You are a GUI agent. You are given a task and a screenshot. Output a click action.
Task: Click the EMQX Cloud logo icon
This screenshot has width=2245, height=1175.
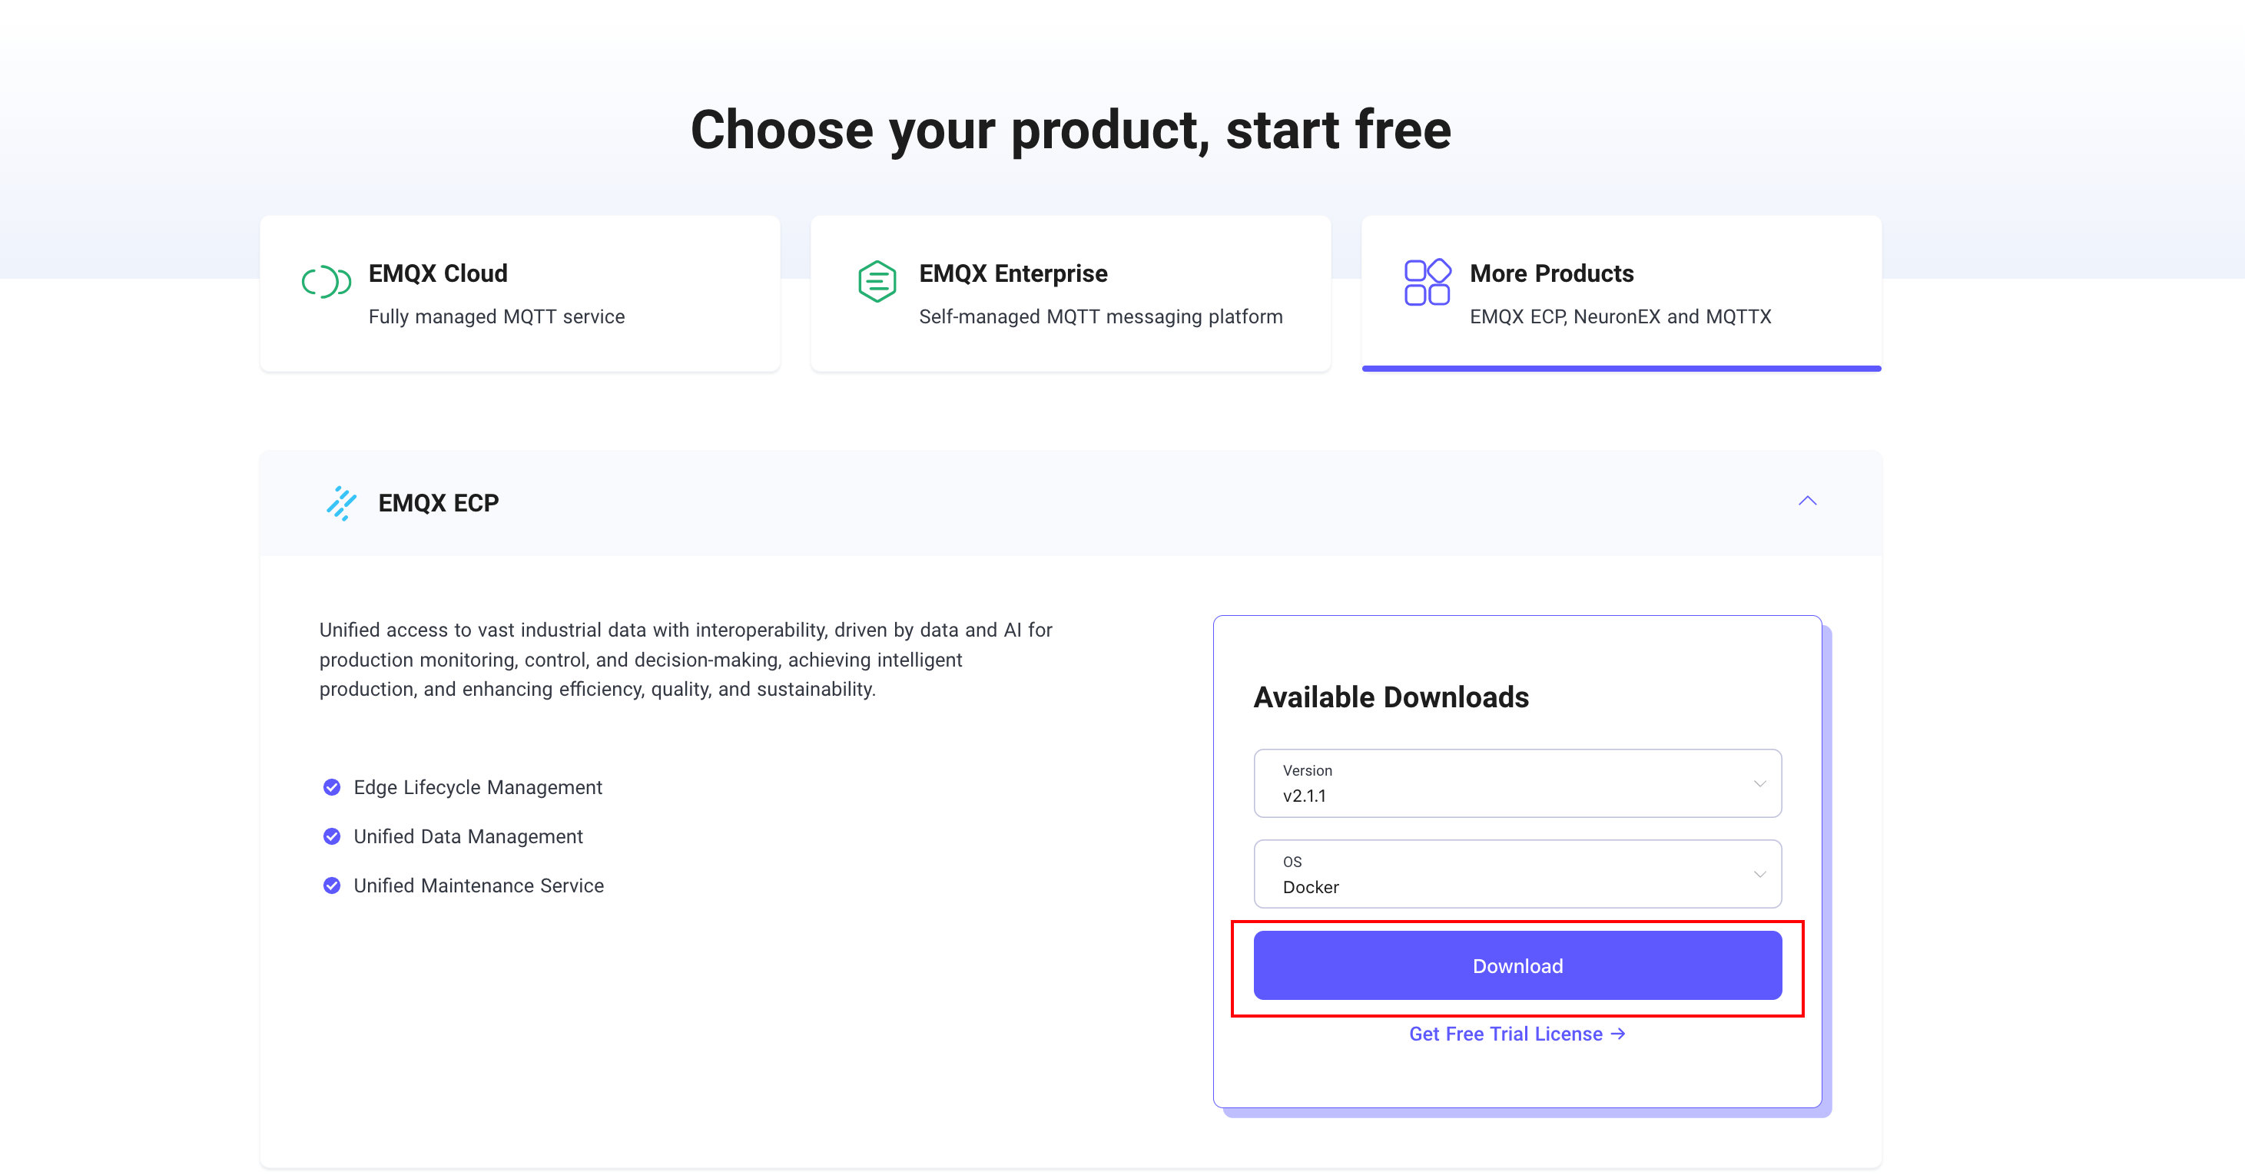point(326,281)
